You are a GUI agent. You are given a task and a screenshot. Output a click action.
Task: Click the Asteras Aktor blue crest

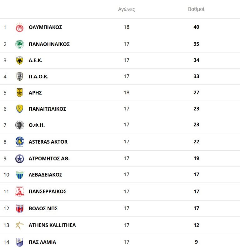point(20,142)
